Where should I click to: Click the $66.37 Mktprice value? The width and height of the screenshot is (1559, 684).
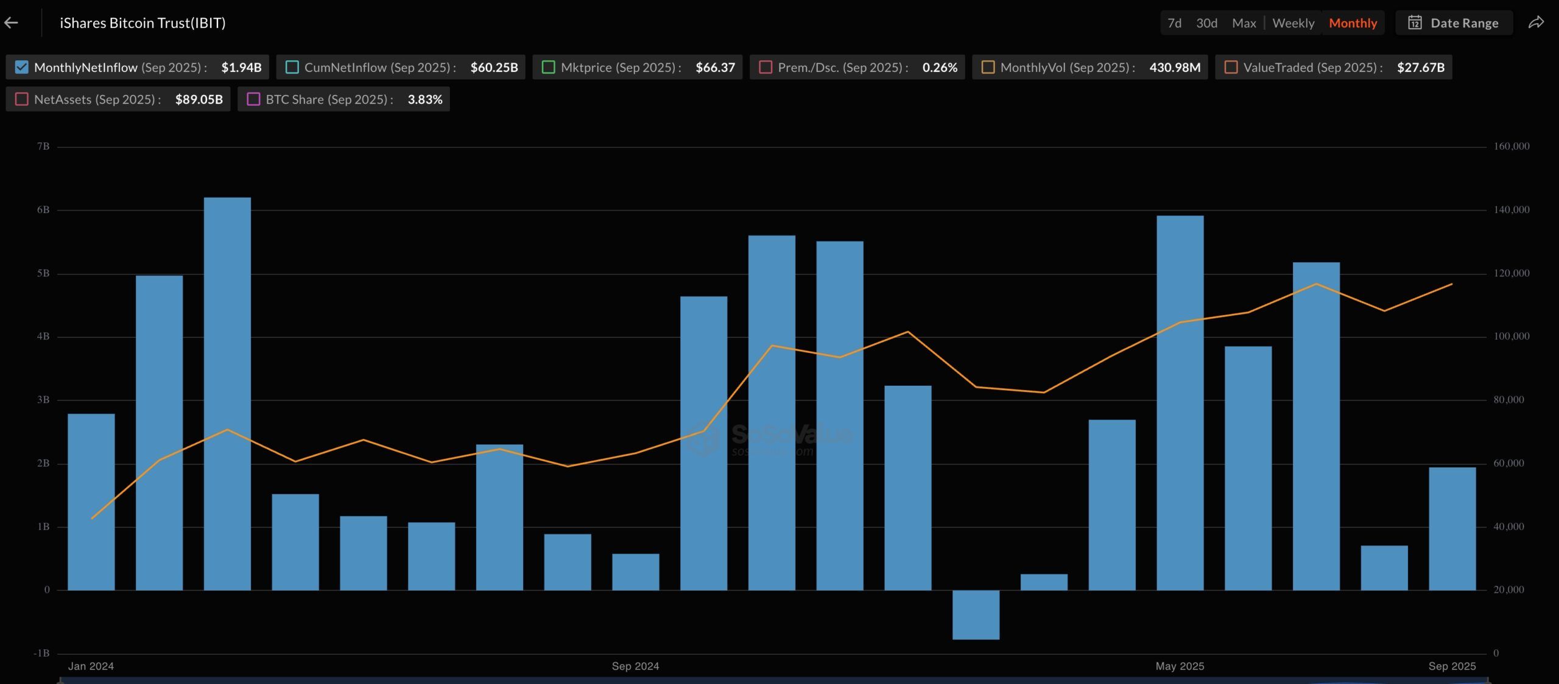tap(715, 67)
